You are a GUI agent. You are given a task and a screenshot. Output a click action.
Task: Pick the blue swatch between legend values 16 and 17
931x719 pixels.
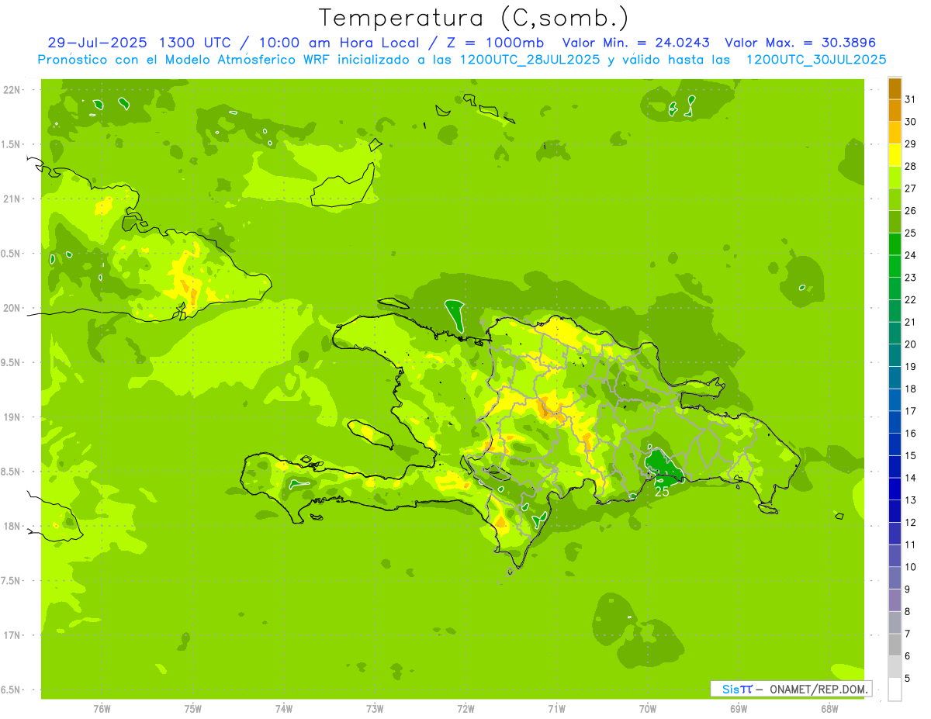click(895, 422)
